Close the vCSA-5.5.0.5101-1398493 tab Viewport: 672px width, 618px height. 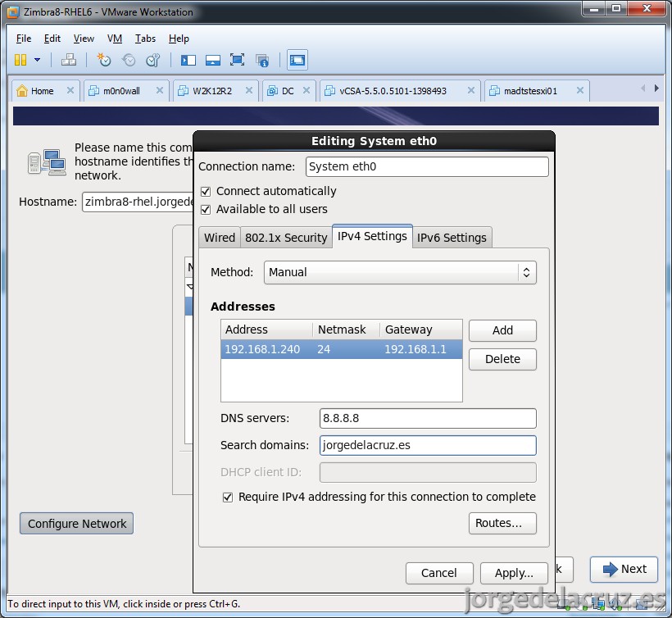pos(471,90)
